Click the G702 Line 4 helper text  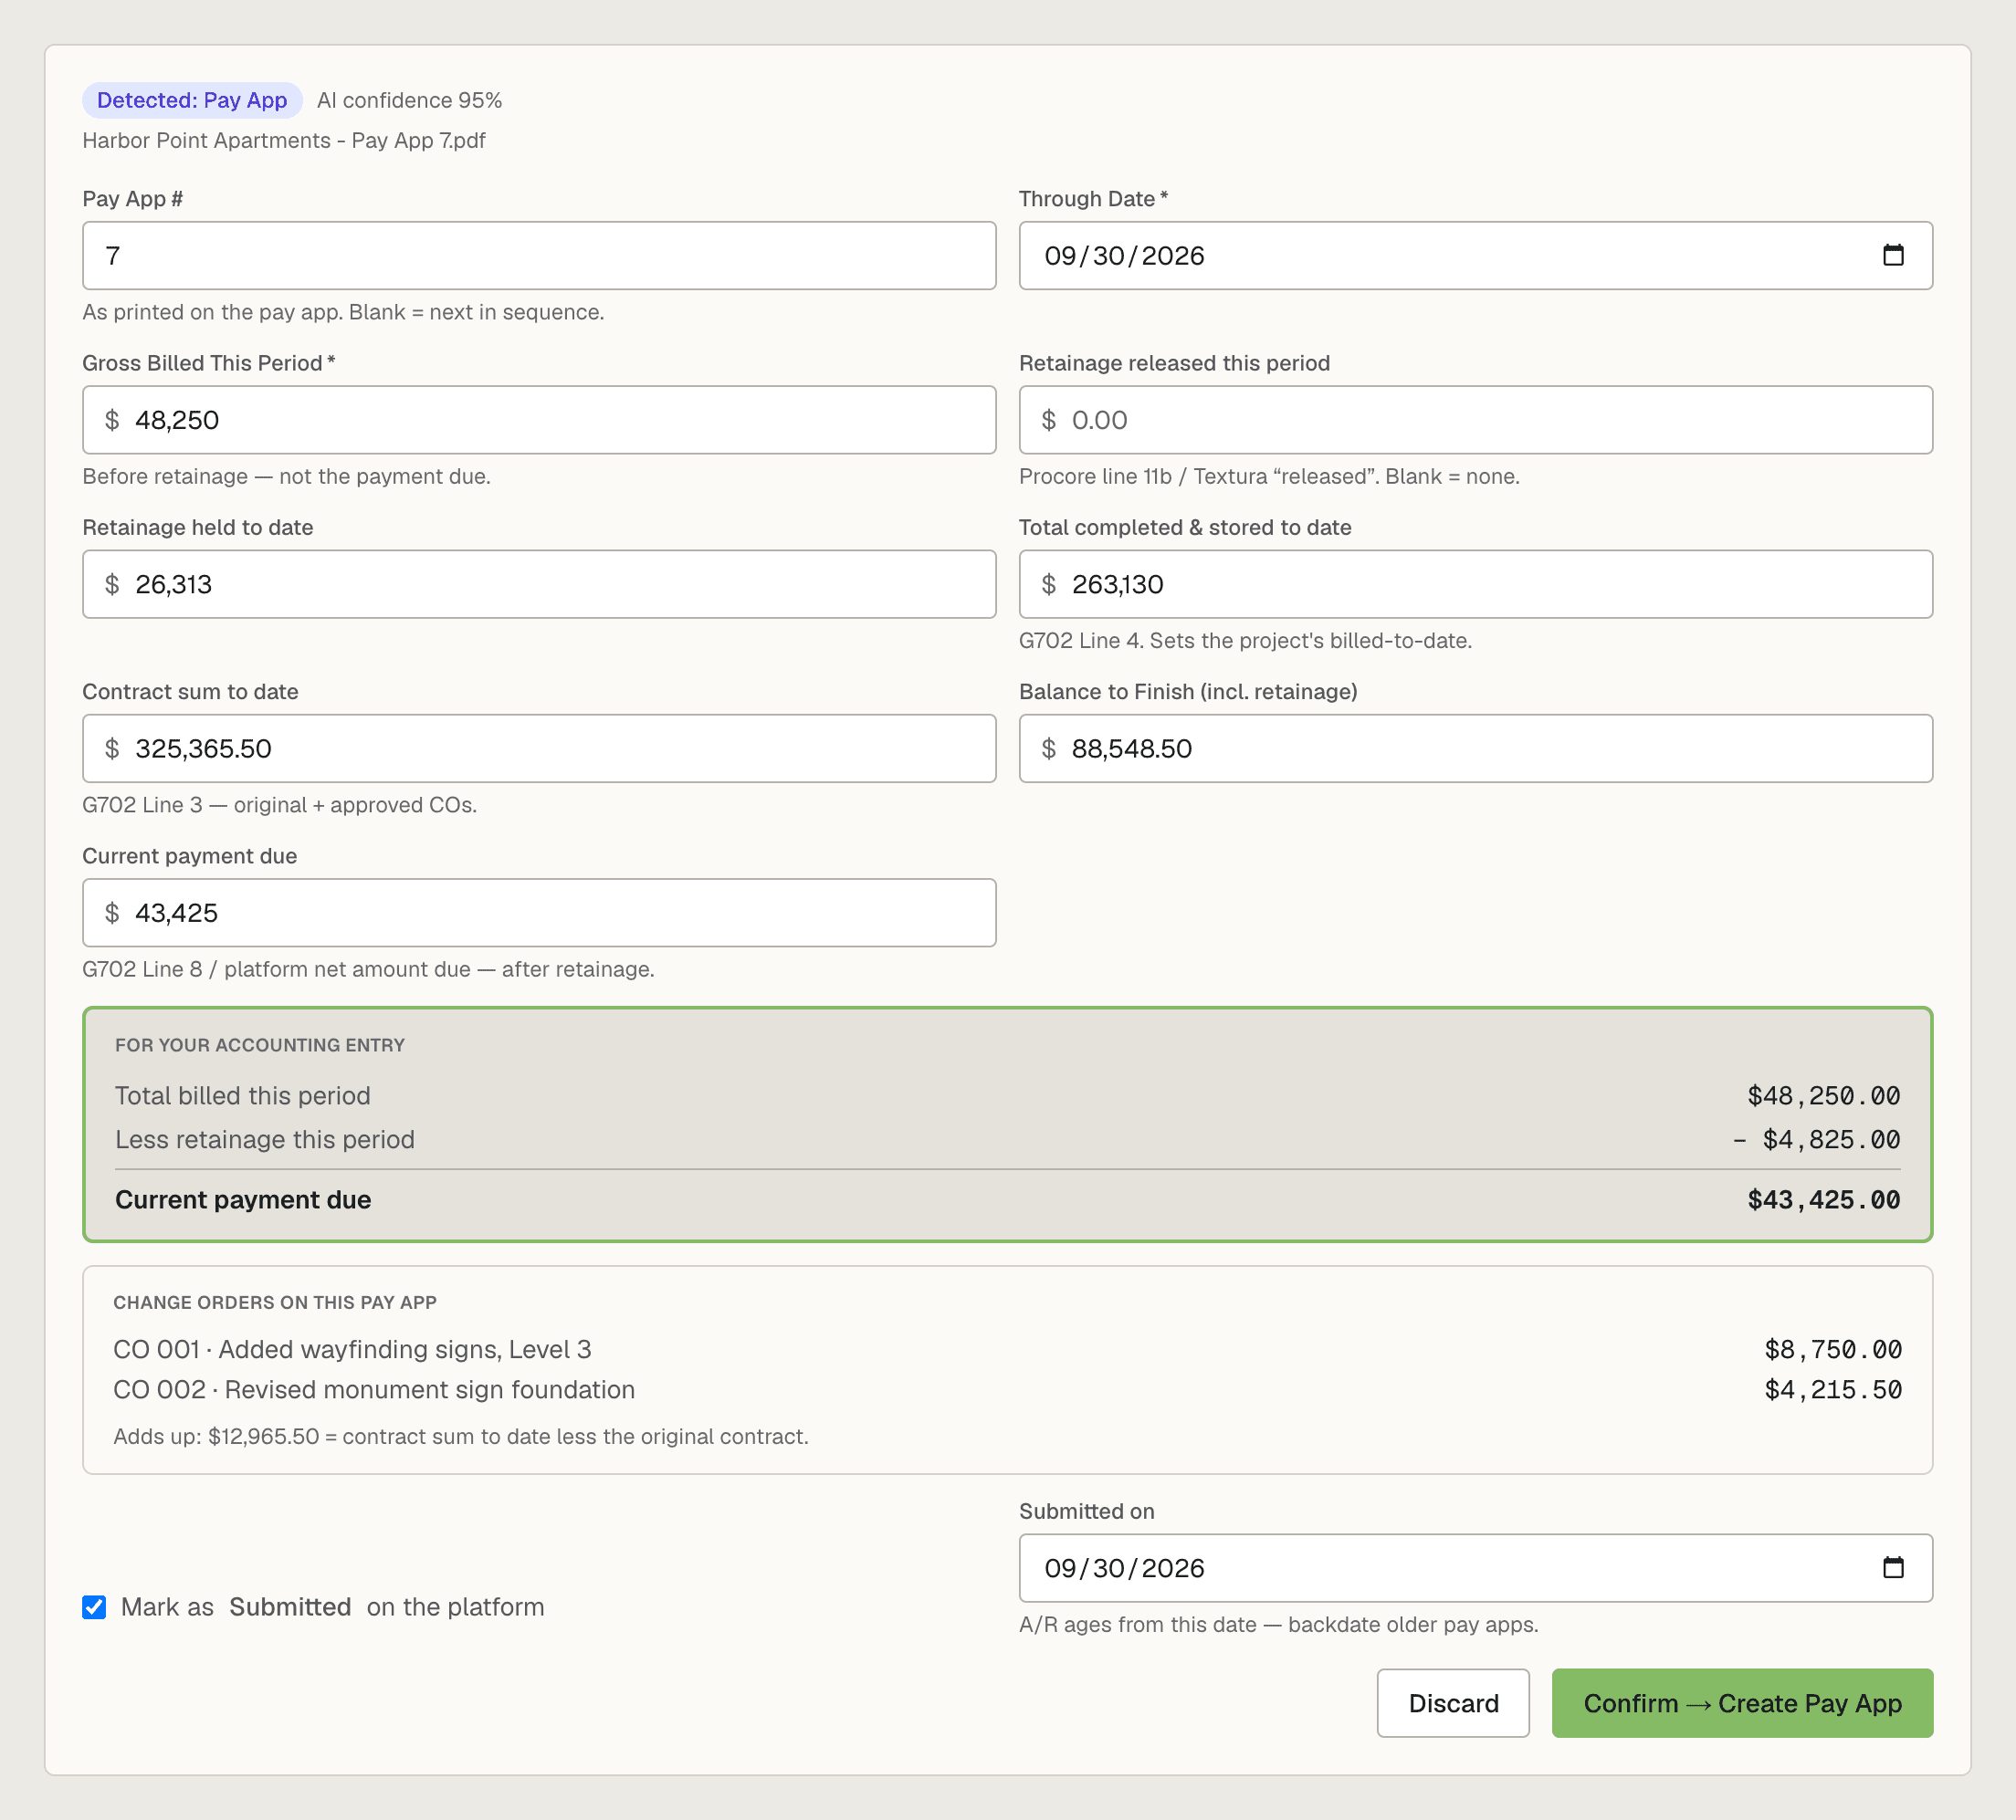tap(1245, 641)
